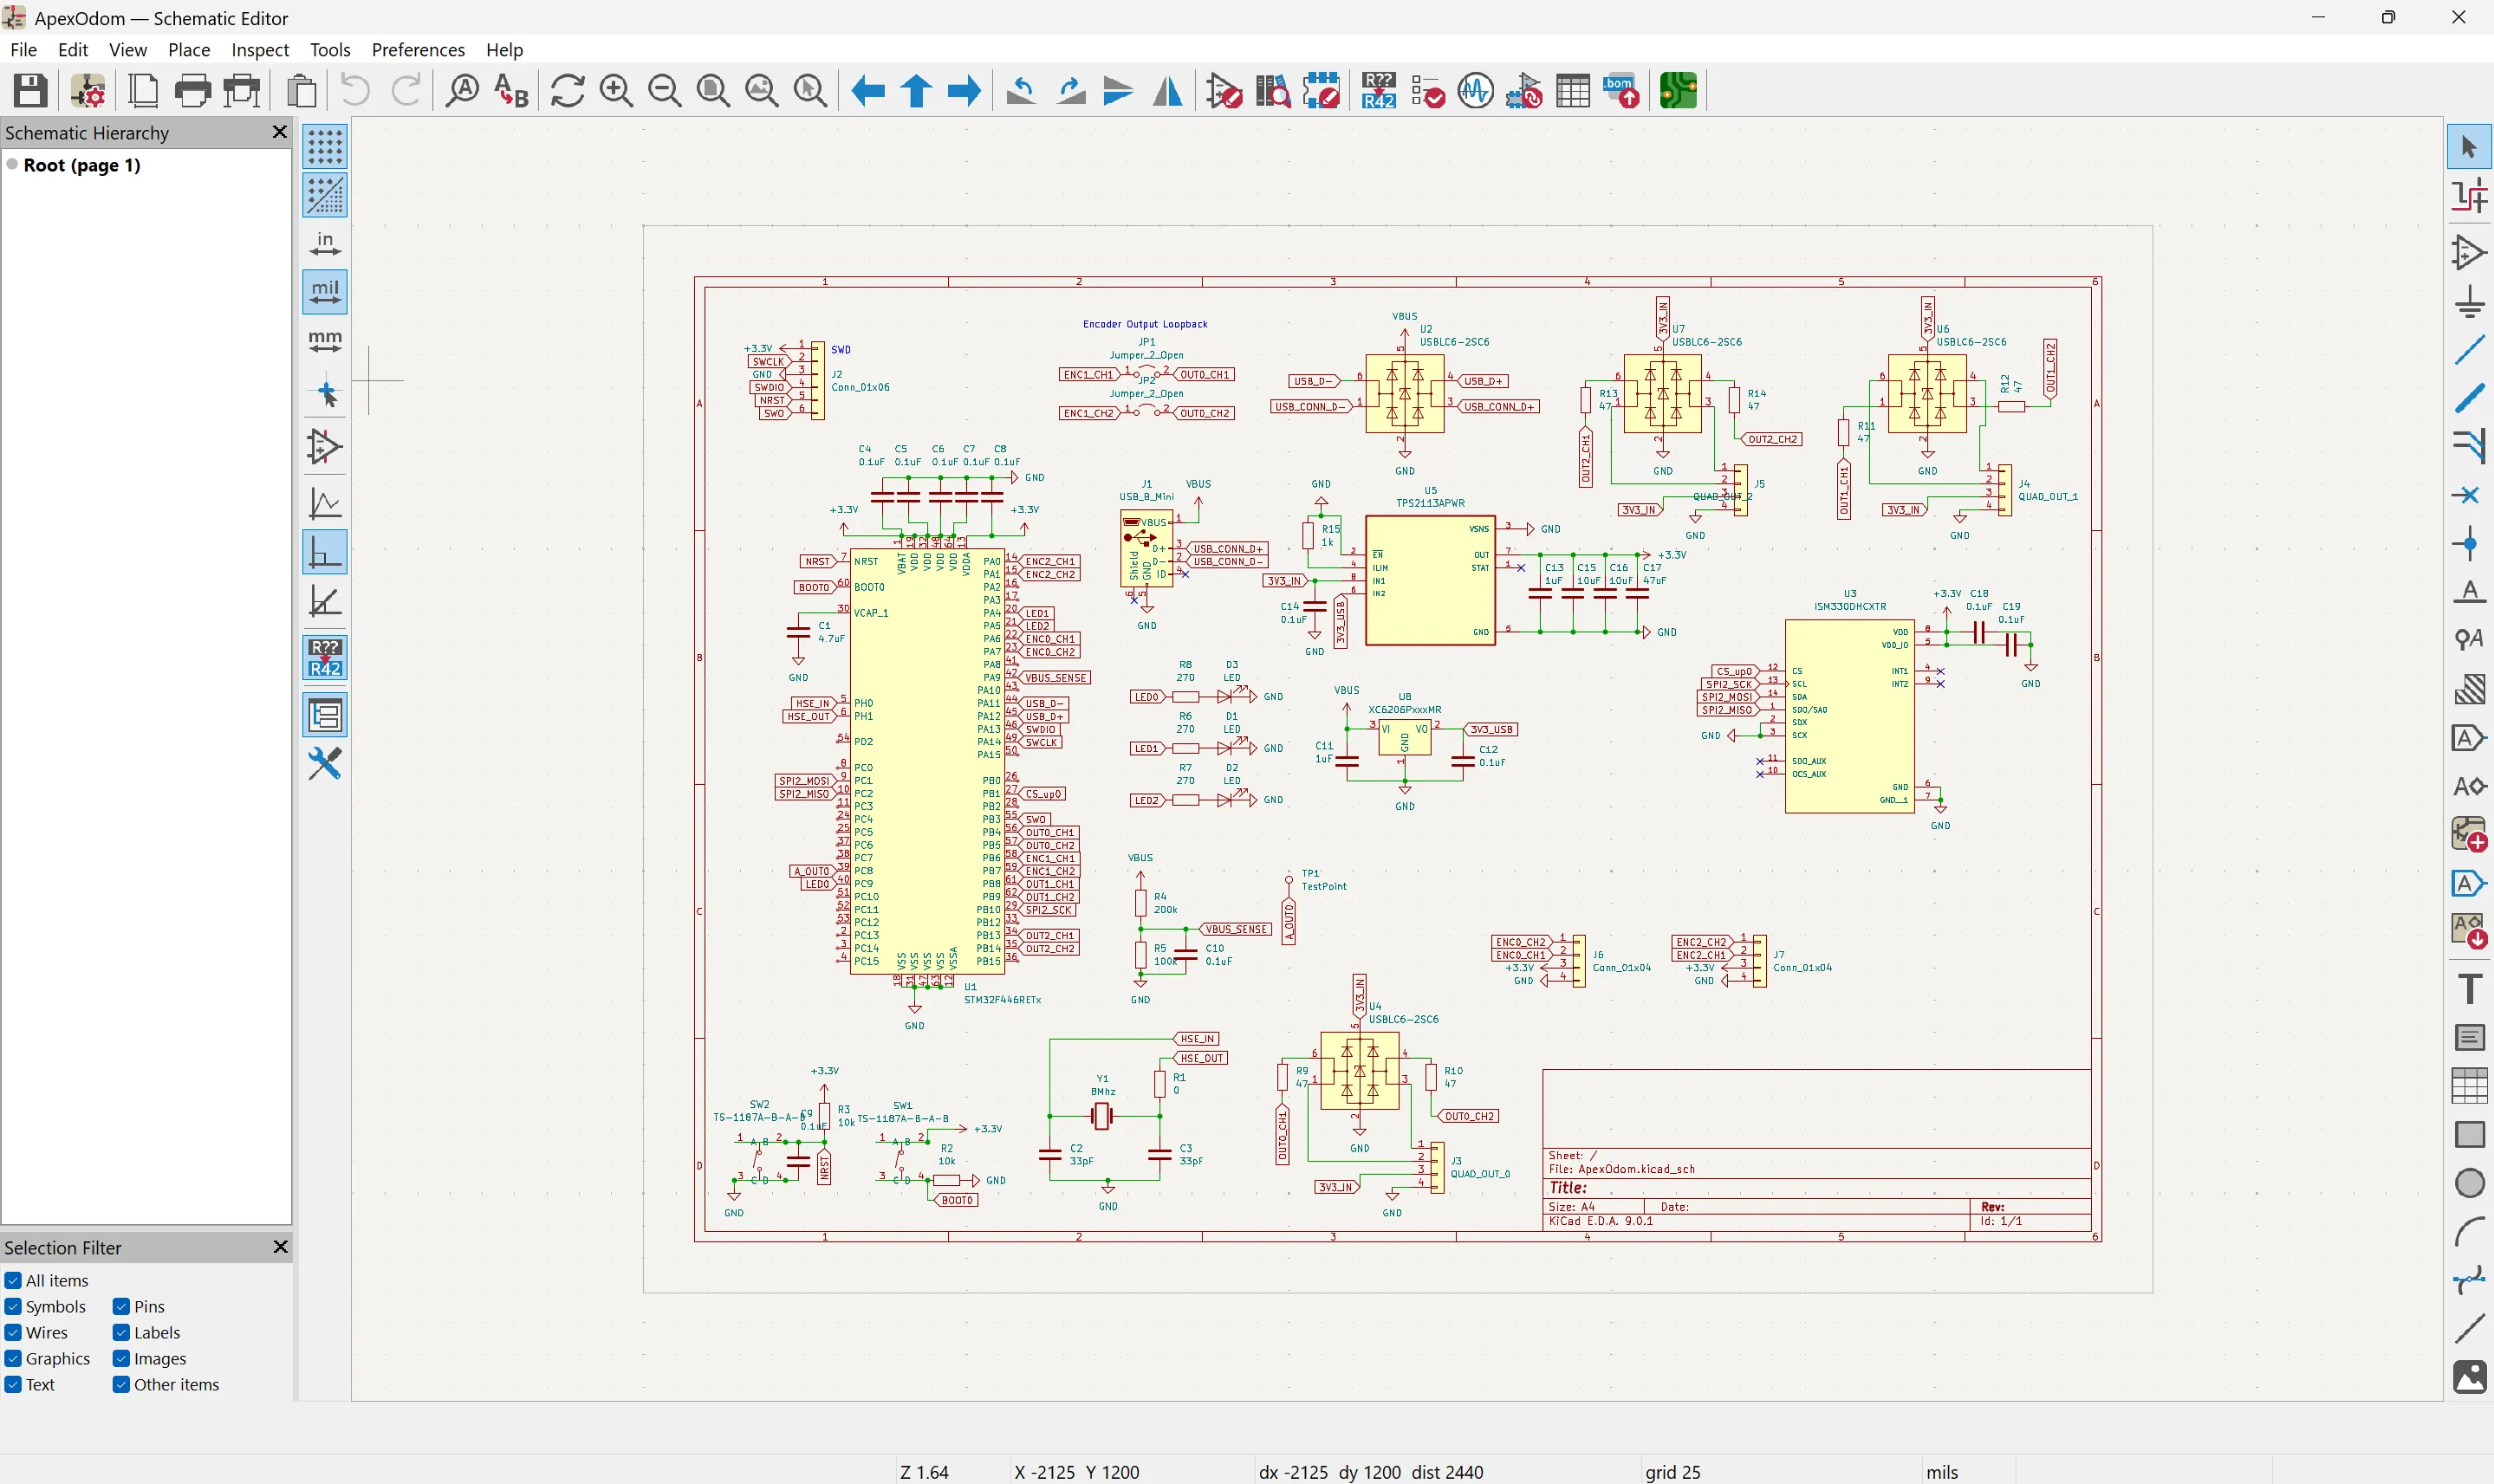Open the symbol fields table editor

(1573, 91)
